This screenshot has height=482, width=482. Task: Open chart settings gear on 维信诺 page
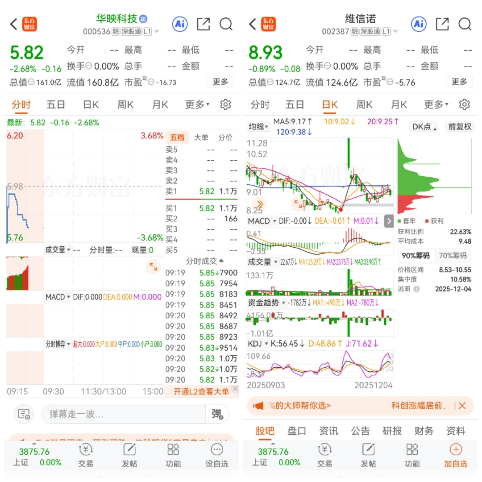(464, 104)
